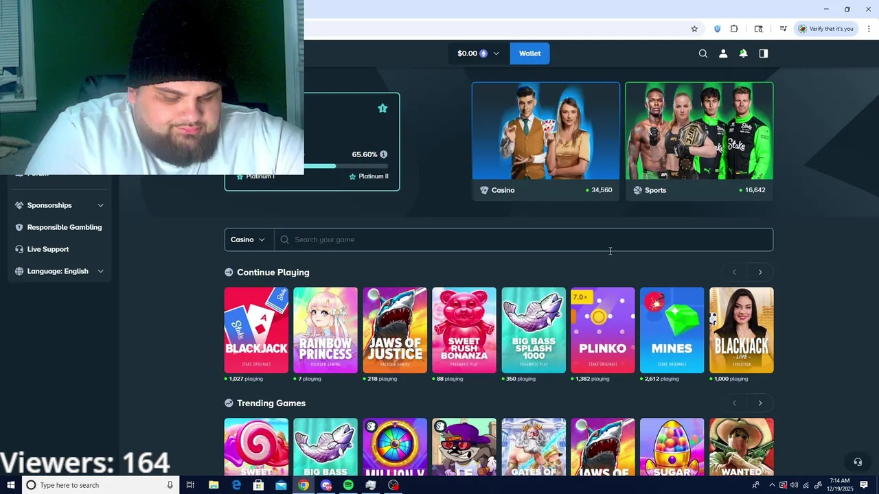Open the Trending Games section heading
Image resolution: width=879 pixels, height=494 pixels.
point(271,403)
